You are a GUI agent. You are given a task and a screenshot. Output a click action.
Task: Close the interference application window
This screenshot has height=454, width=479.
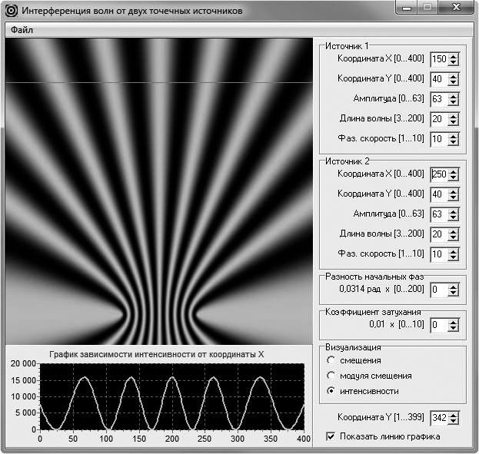(x=456, y=8)
